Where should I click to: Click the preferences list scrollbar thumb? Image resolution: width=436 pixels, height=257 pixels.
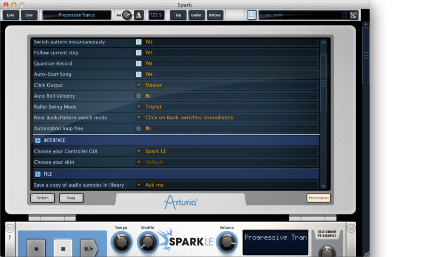click(324, 83)
